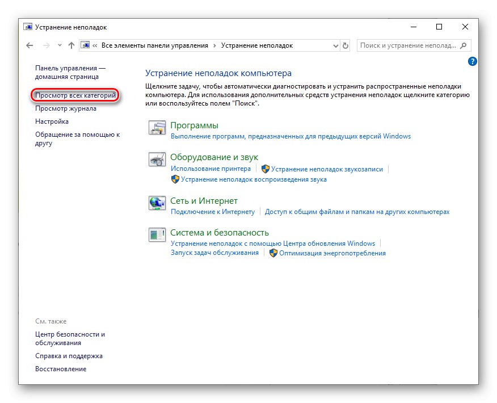This screenshot has height=403, width=497.
Task: Open Просмотр всех категорий
Action: click(x=75, y=95)
